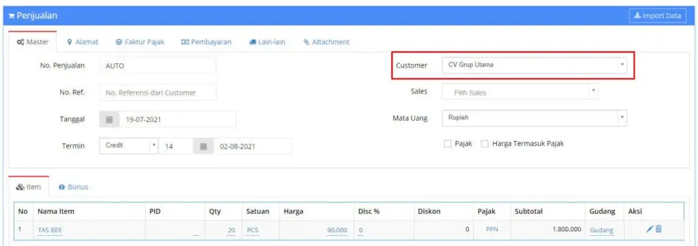Tick the Harga Termasuk Pajak checkbox
Screen dimensions: 698x246
(485, 144)
